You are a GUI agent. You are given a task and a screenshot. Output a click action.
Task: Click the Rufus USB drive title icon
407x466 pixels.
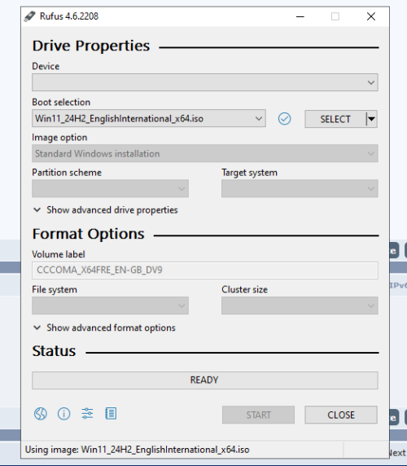click(x=29, y=16)
